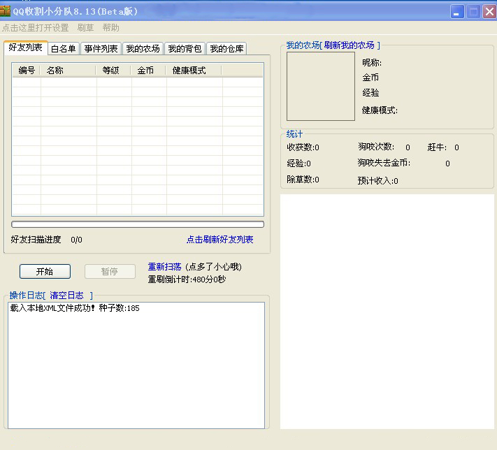Click the 收获数:0 statistic
Viewport: 497px width, 450px height.
[x=303, y=147]
